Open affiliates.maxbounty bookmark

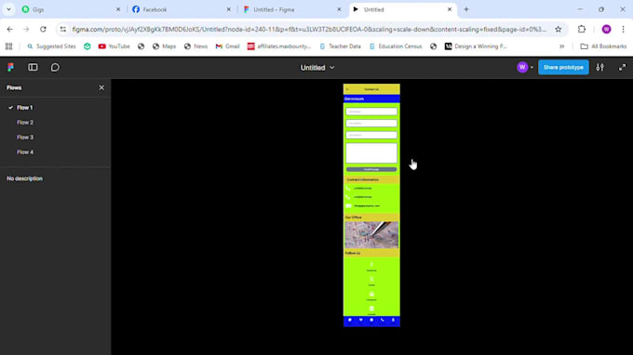coord(279,46)
